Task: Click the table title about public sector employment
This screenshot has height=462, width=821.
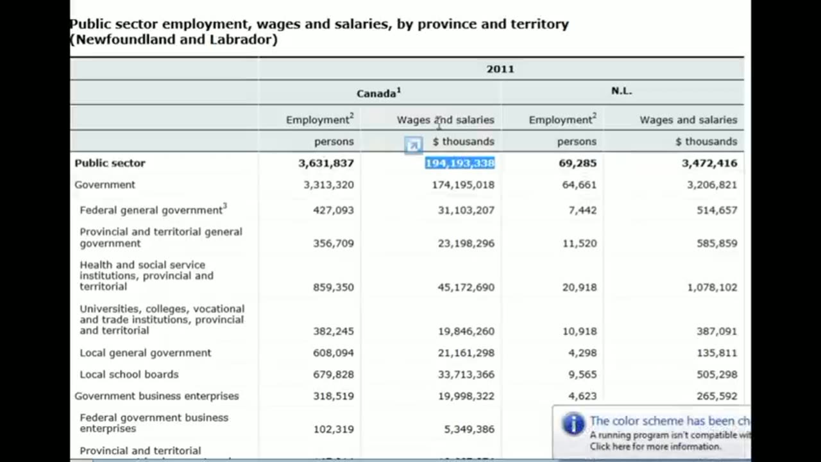Action: pyautogui.click(x=319, y=31)
